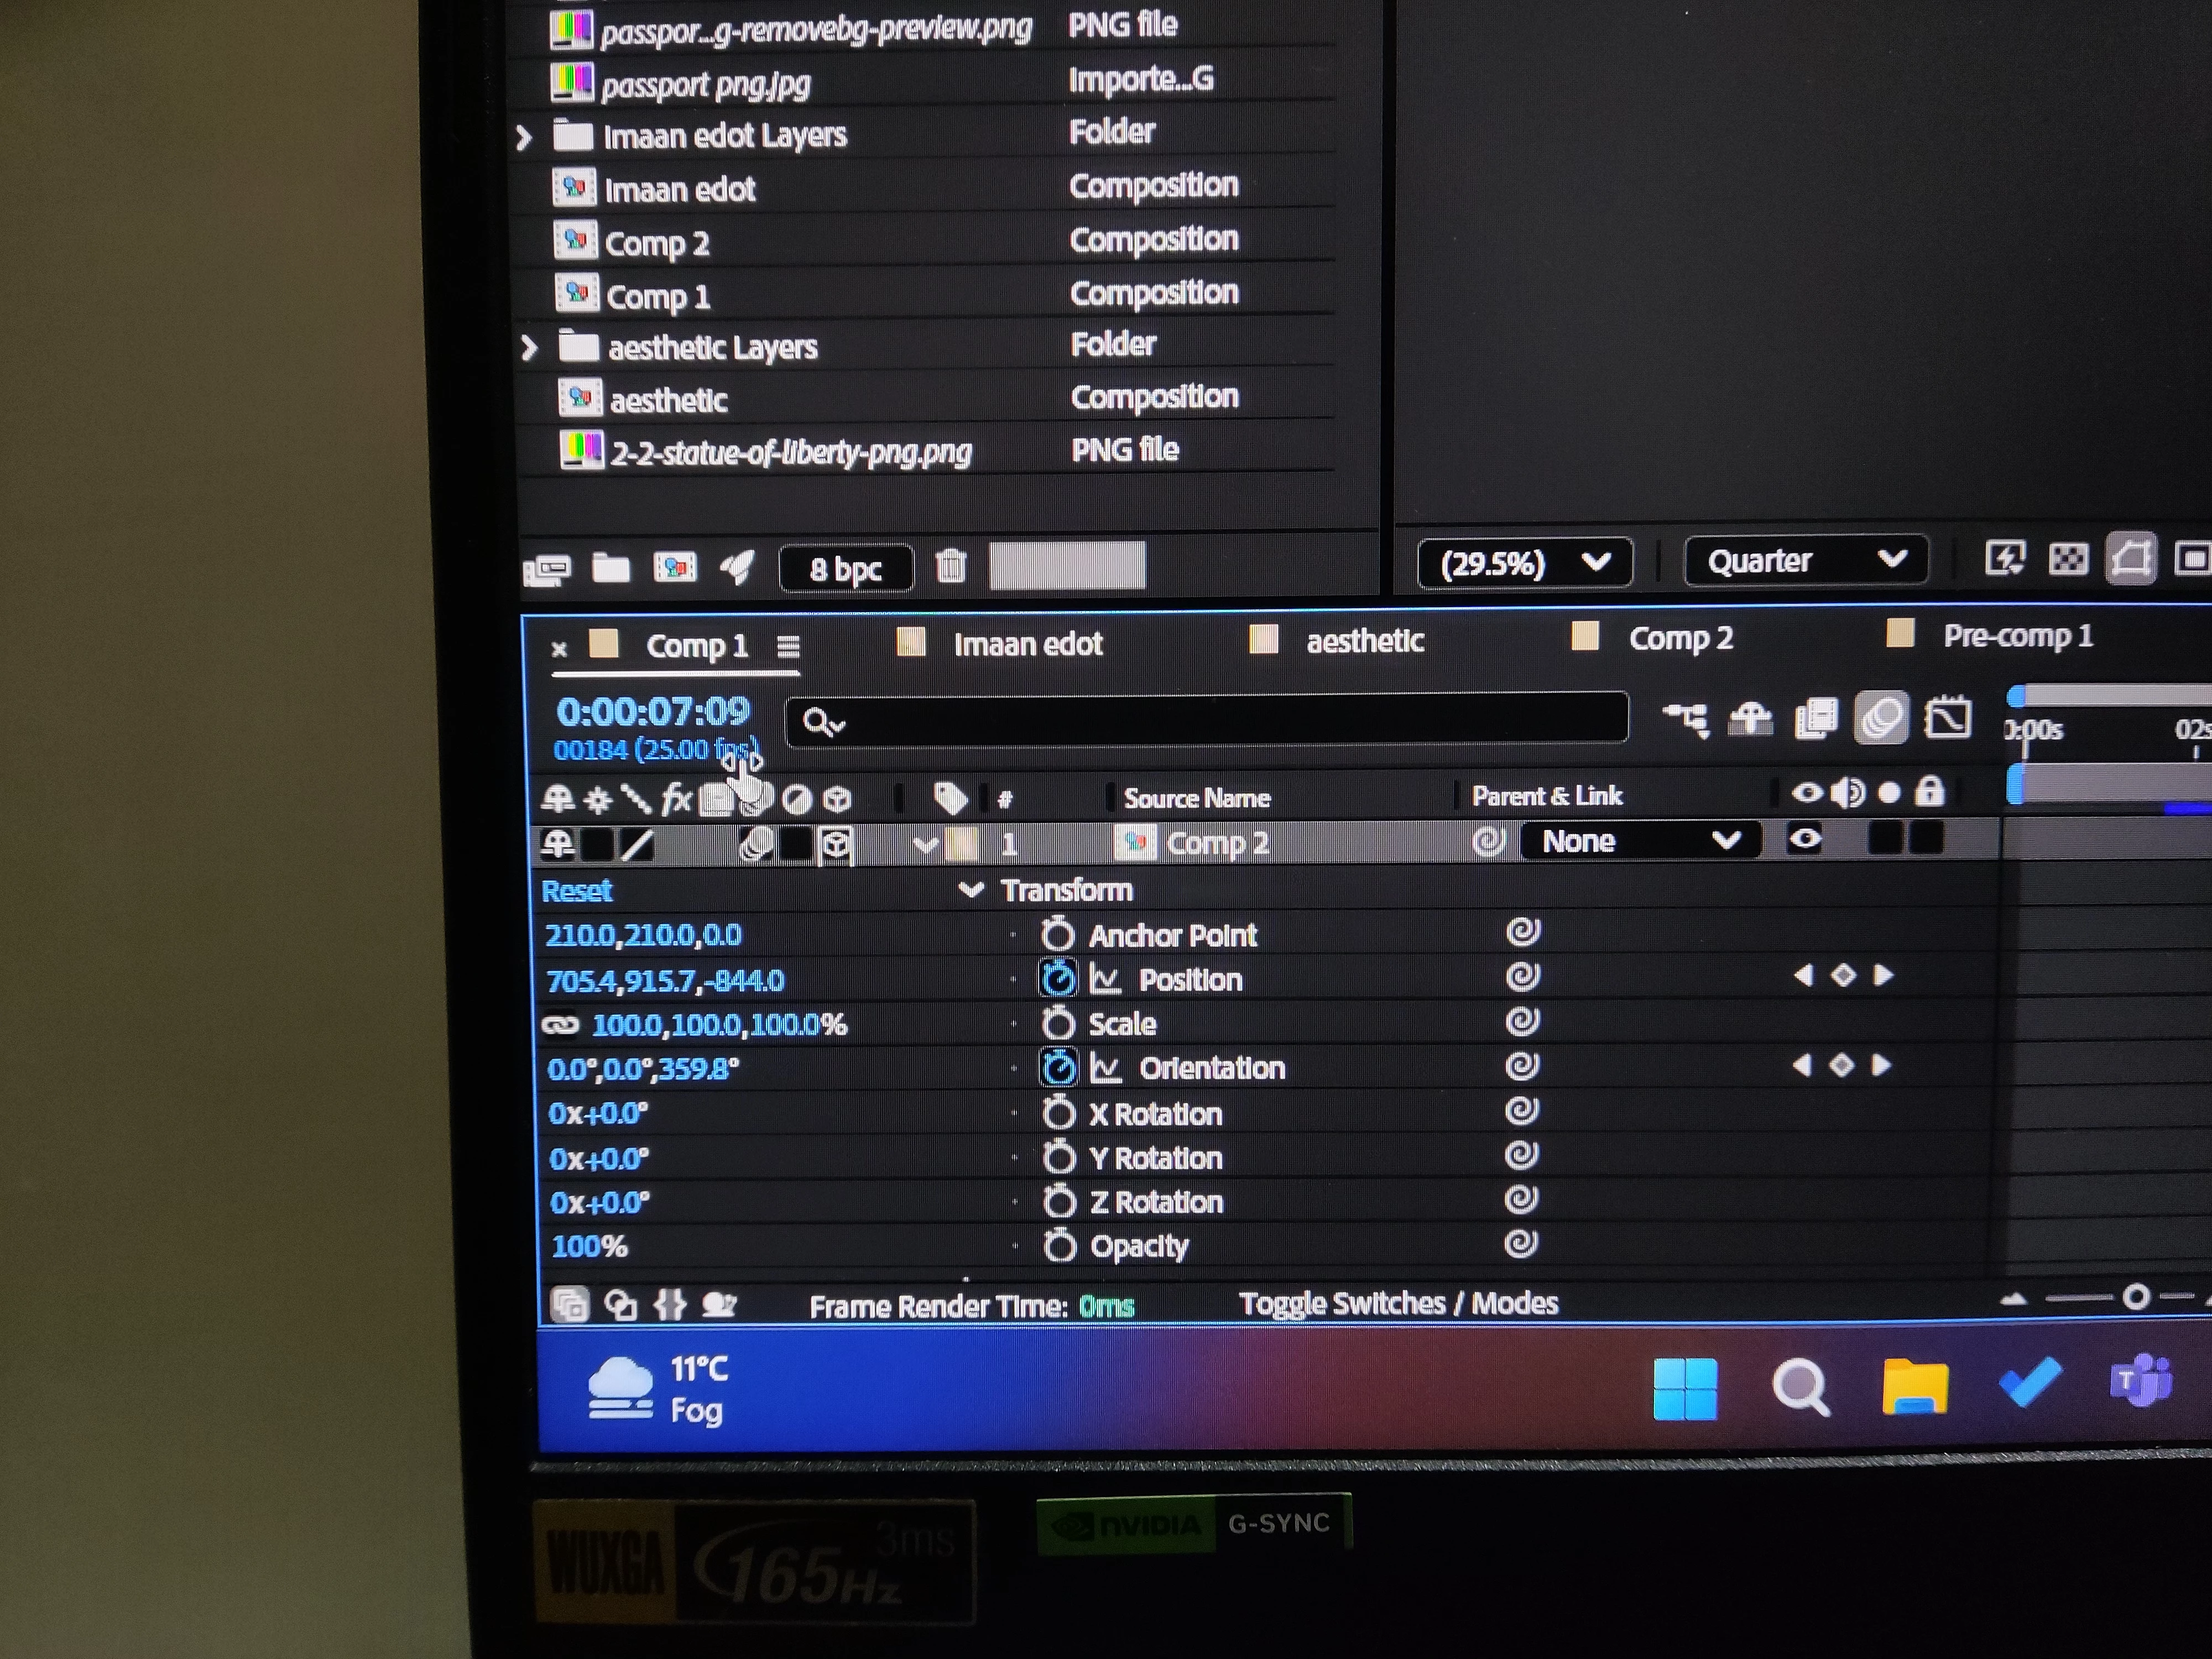The height and width of the screenshot is (1659, 2212).
Task: Click the Reset link for Transform
Action: 576,891
